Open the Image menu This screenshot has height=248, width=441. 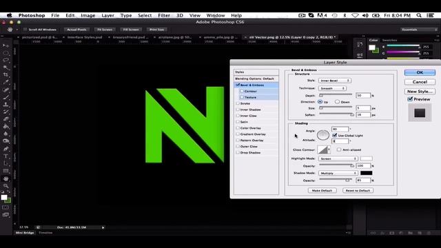pos(88,15)
